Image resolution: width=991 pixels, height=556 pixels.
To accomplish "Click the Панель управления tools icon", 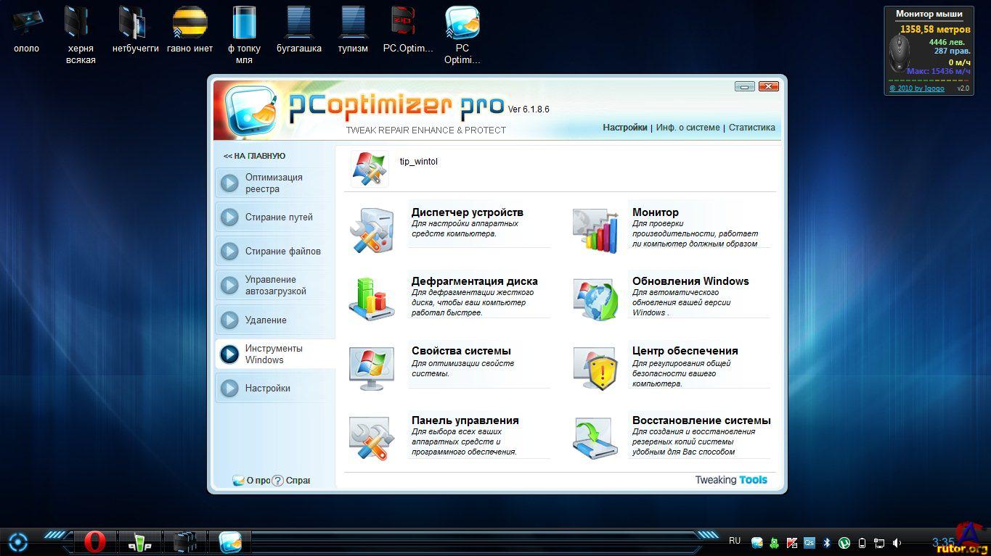I will [372, 437].
